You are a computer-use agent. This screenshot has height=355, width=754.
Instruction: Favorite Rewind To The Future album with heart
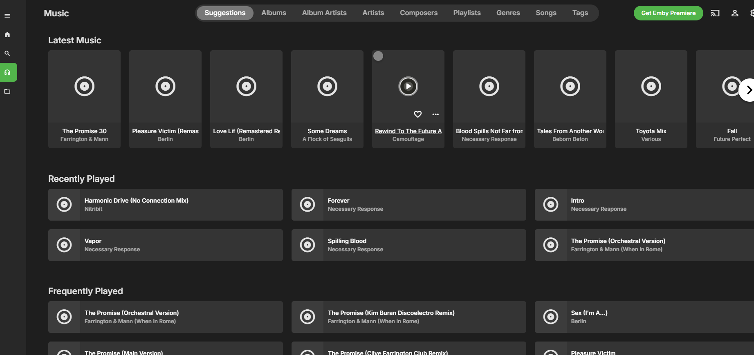tap(417, 114)
